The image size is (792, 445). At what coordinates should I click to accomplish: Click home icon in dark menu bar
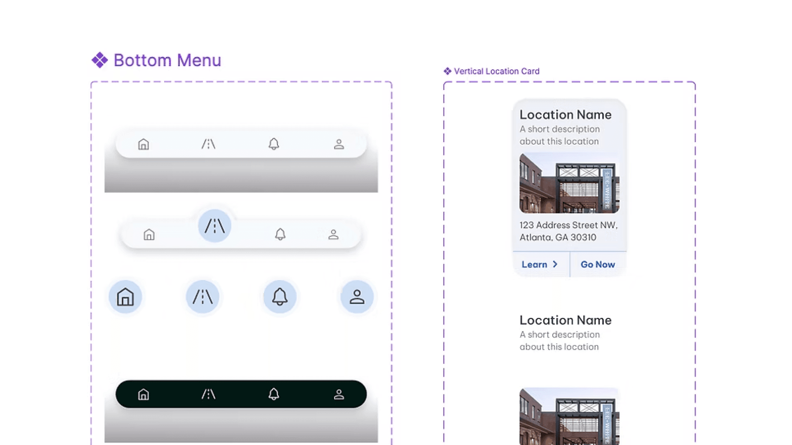coord(143,394)
